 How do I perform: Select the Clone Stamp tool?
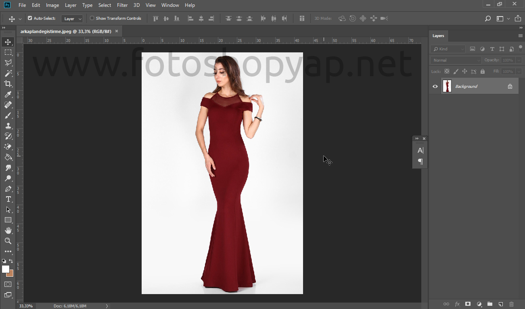(8, 126)
